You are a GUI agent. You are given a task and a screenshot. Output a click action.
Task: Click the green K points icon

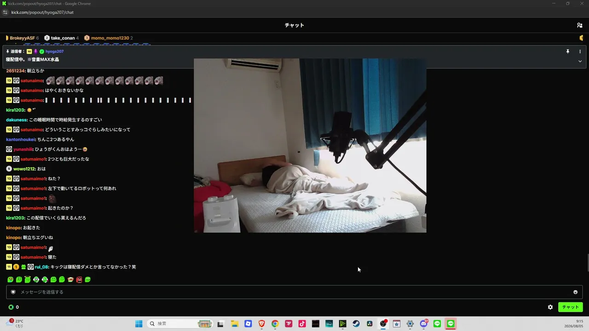coord(11,307)
